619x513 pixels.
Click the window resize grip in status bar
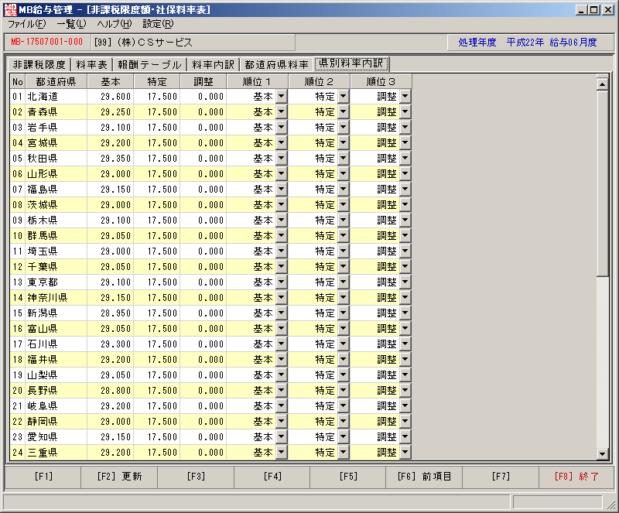610,504
